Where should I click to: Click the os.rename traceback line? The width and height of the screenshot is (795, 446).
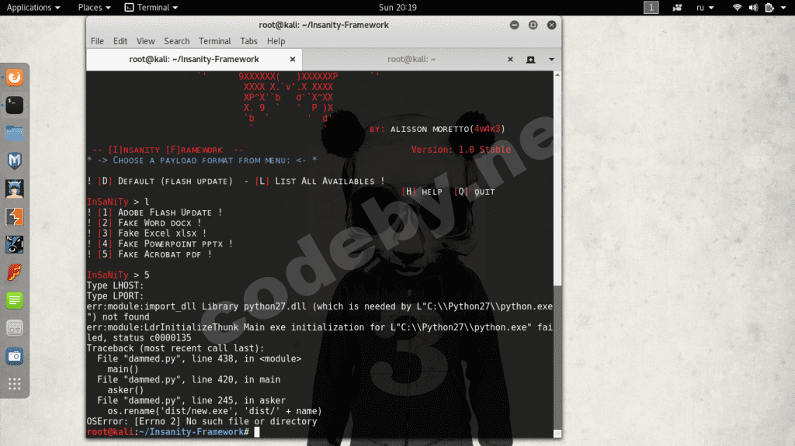pyautogui.click(x=214, y=411)
